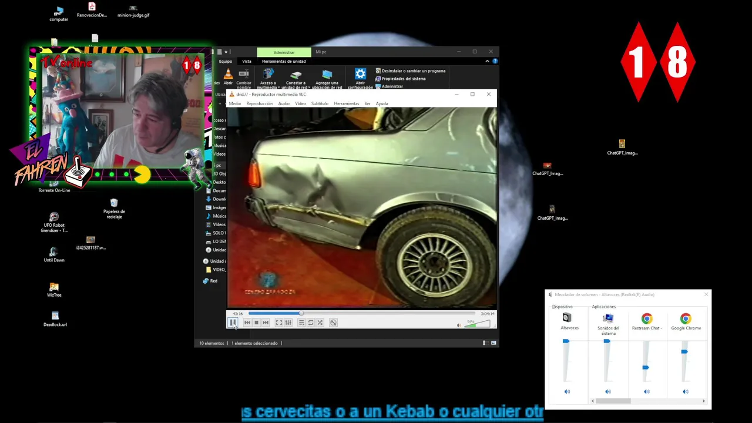This screenshot has height=423, width=752.
Task: Click Cambiar nombre in Explorer ribbon
Action: 244,78
